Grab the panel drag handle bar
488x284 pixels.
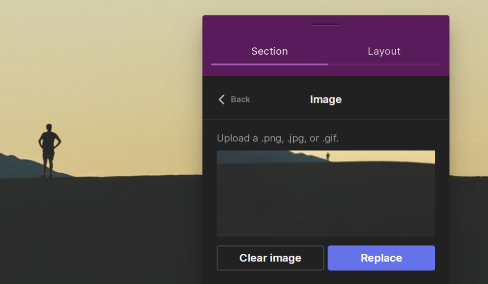tap(325, 24)
